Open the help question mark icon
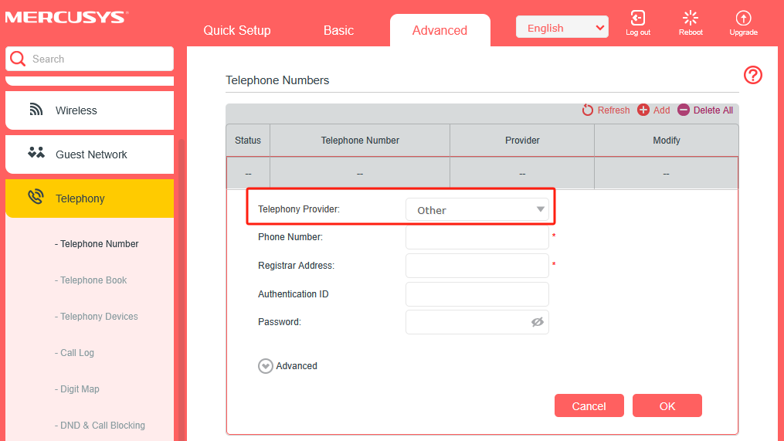The image size is (784, 441). click(x=752, y=75)
